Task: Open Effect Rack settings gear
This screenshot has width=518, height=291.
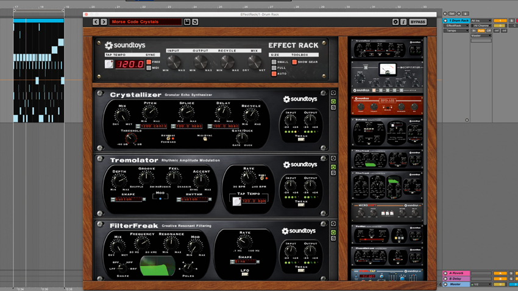Action: click(x=396, y=22)
